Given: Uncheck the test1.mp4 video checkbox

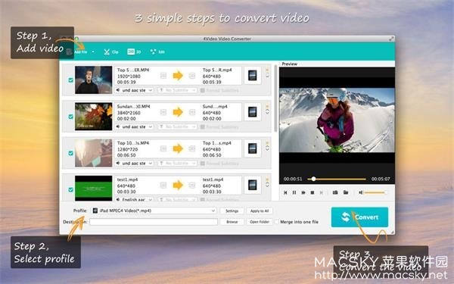Looking at the screenshot, I should [x=70, y=189].
